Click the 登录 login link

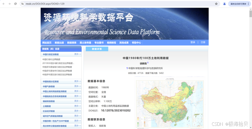(x=193, y=42)
